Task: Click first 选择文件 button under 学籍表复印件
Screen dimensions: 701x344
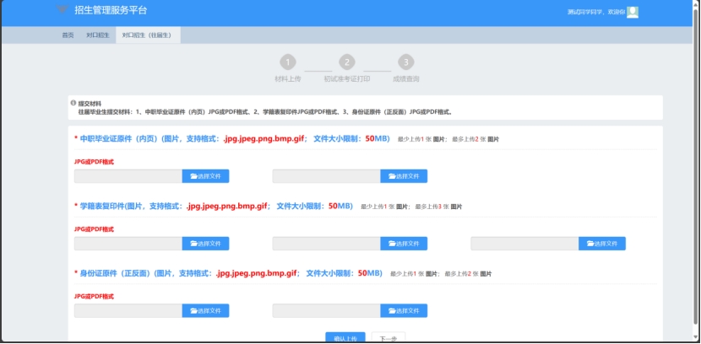Action: (x=205, y=244)
